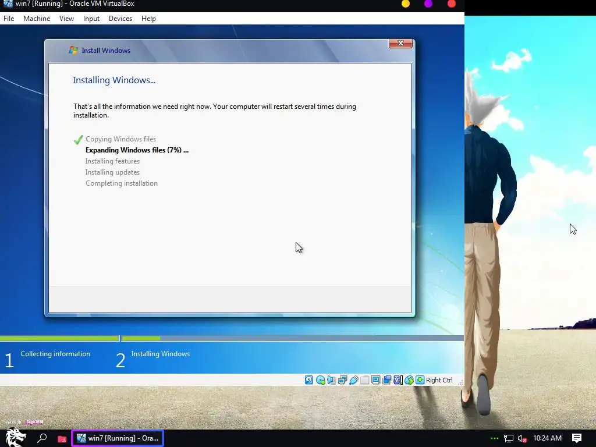Open the notification center icon
This screenshot has height=447, width=596.
coord(577,438)
